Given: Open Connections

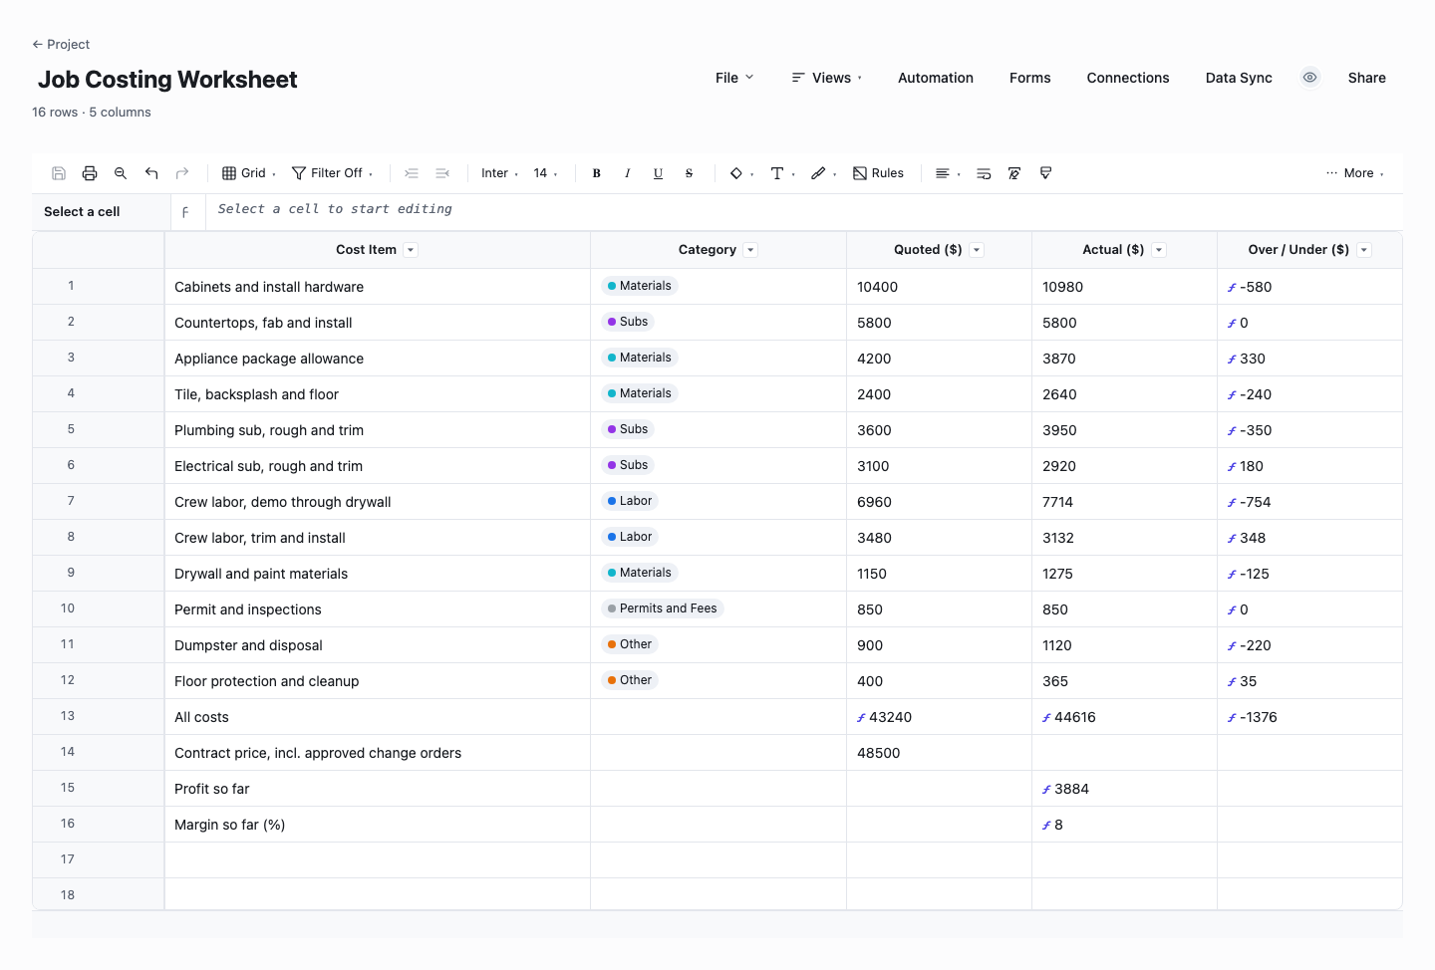Looking at the screenshot, I should pyautogui.click(x=1128, y=78).
